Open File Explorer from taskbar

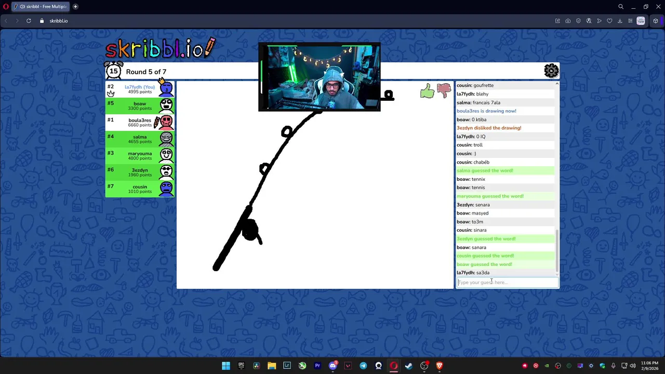pyautogui.click(x=272, y=366)
